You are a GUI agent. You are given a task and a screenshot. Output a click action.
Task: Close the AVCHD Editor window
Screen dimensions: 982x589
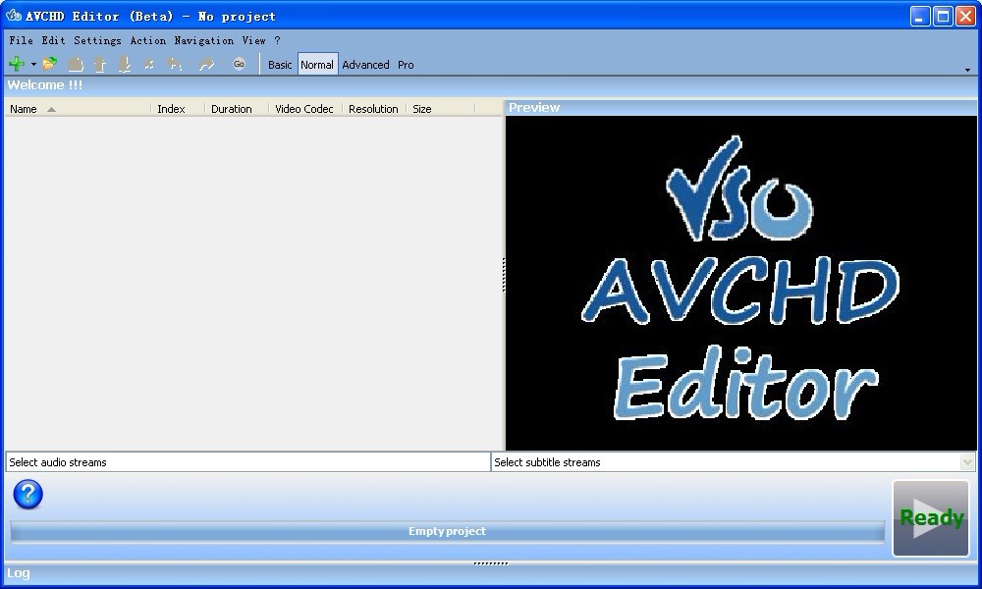(965, 17)
